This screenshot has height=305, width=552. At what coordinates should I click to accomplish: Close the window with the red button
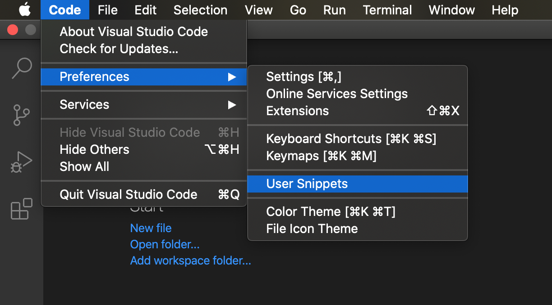[13, 30]
